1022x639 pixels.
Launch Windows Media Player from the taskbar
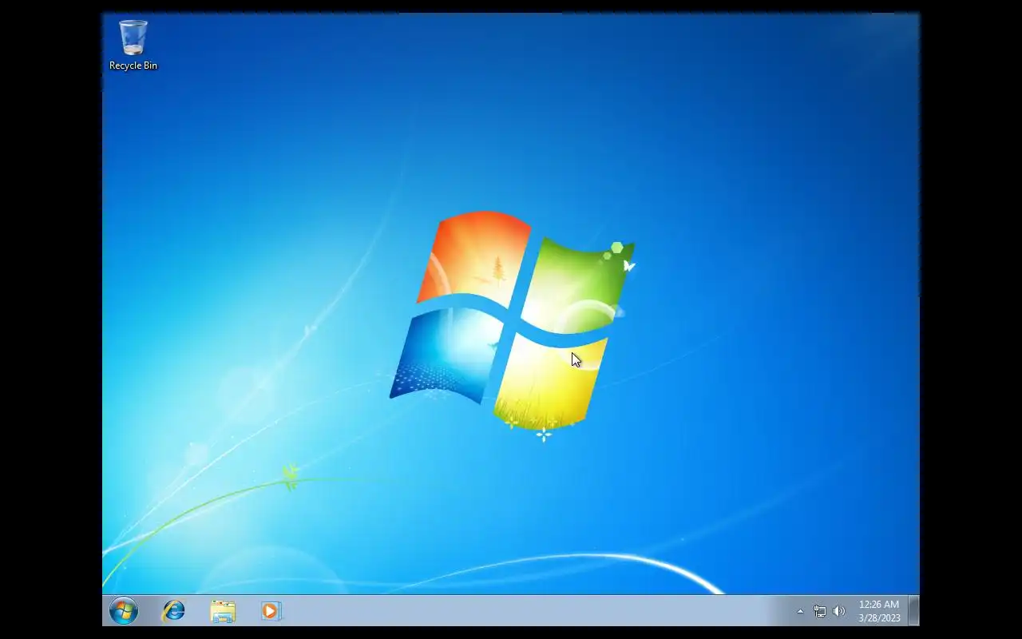pyautogui.click(x=271, y=611)
